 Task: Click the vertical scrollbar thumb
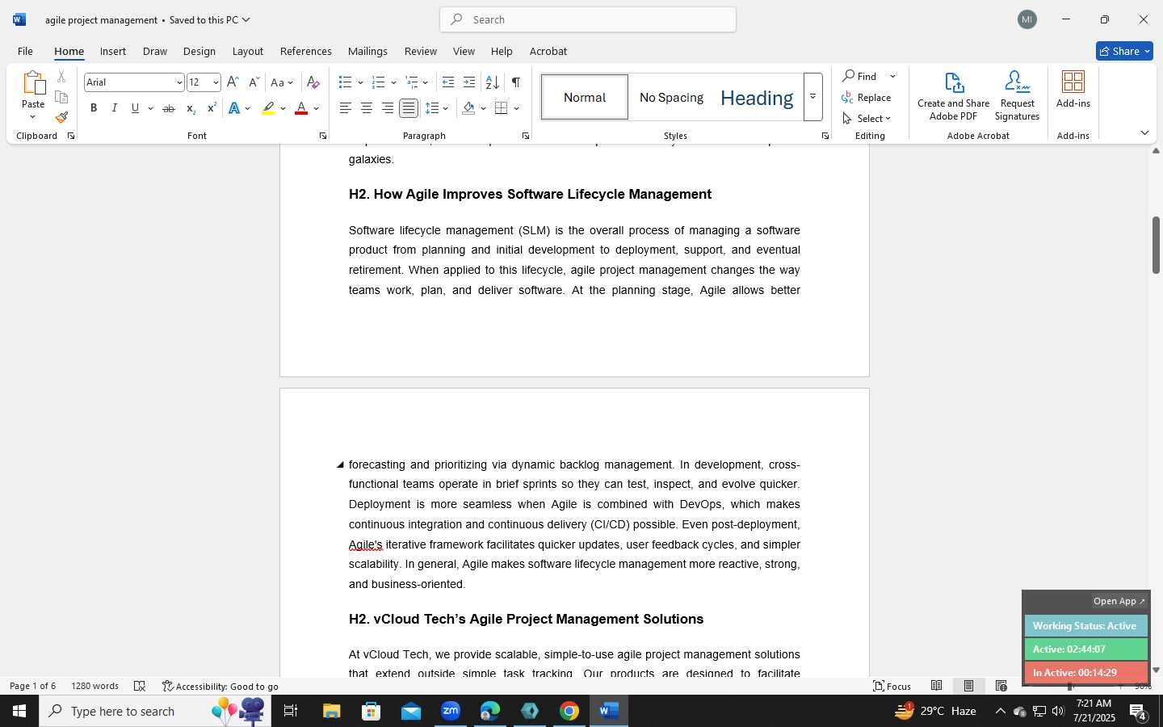click(1156, 245)
